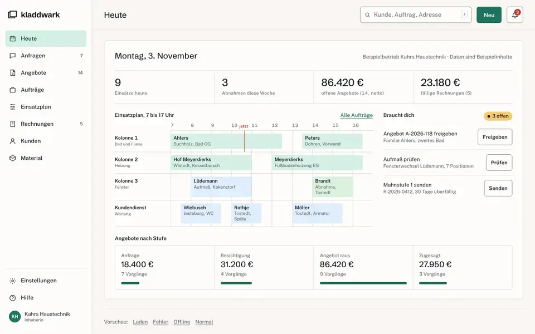Click Freigeben for Angebot A-2026-118
This screenshot has width=535, height=334.
[x=495, y=137]
